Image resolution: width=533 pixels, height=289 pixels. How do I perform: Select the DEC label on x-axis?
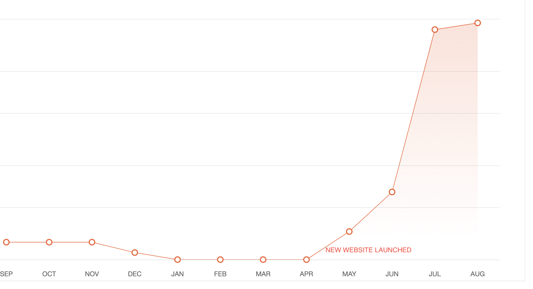pyautogui.click(x=135, y=274)
